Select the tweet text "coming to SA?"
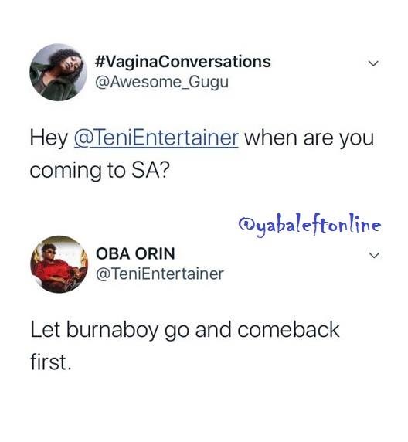 point(100,171)
